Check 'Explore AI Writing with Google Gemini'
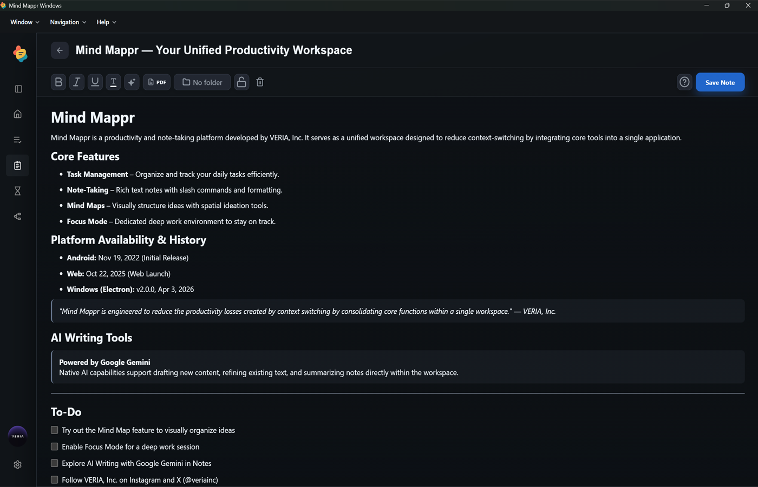The image size is (758, 487). pos(55,463)
